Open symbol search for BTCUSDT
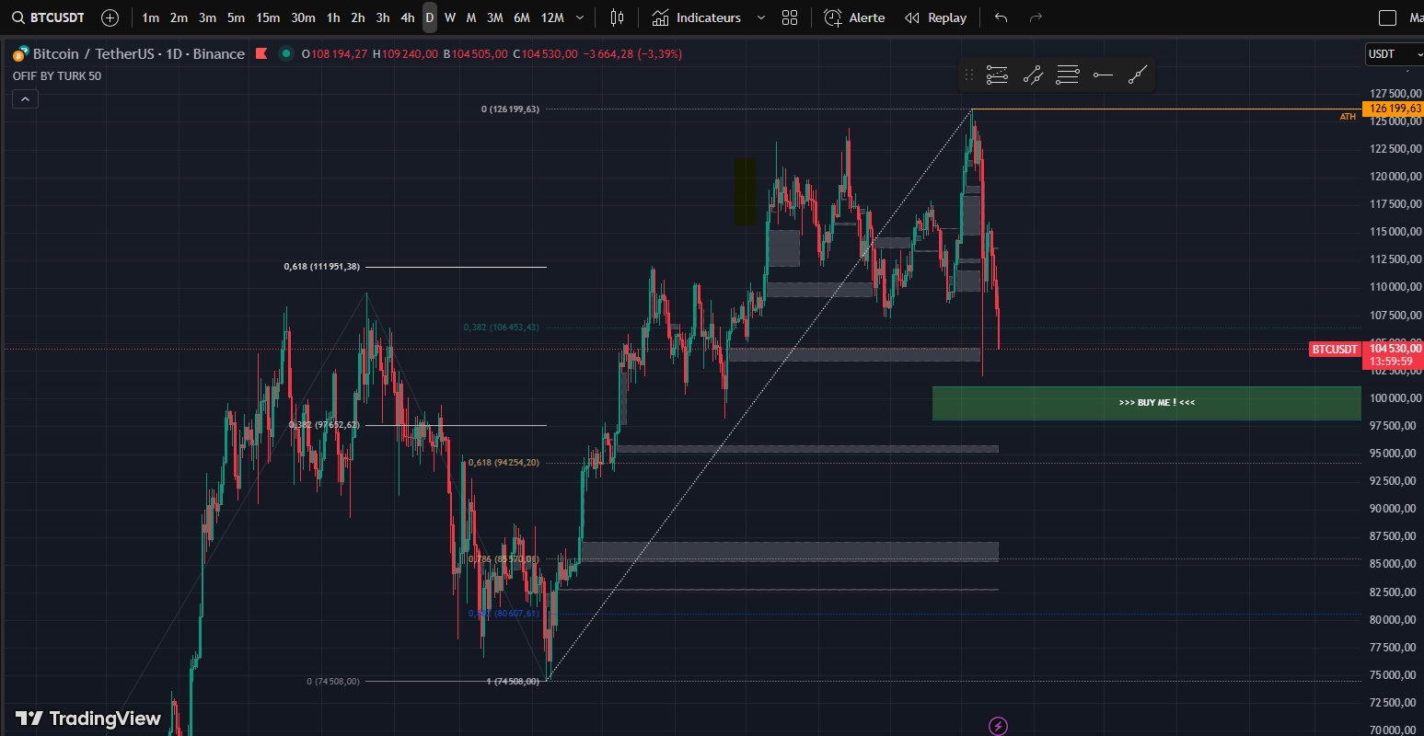The width and height of the screenshot is (1424, 736). (49, 17)
